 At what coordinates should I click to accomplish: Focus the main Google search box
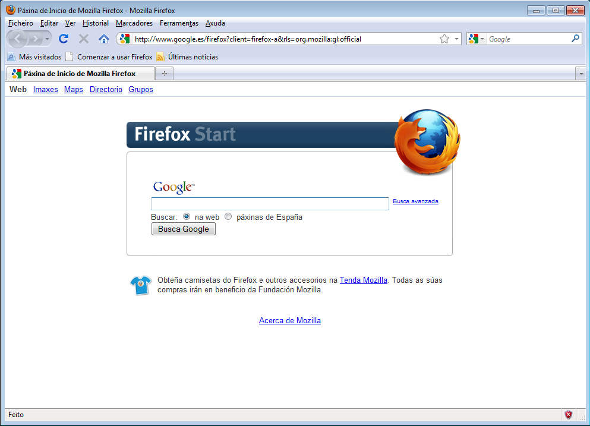(270, 204)
